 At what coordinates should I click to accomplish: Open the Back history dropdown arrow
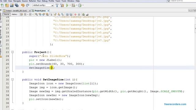28,14
